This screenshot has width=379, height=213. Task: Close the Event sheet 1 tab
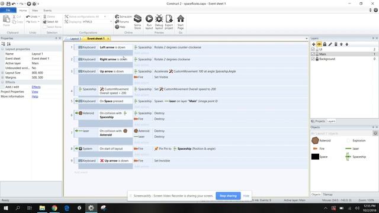coord(108,38)
